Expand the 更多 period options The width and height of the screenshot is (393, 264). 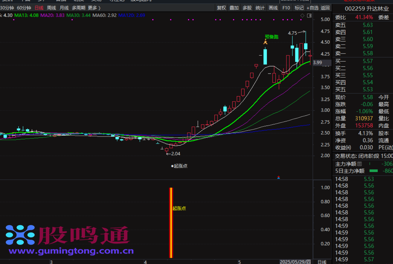(94, 8)
